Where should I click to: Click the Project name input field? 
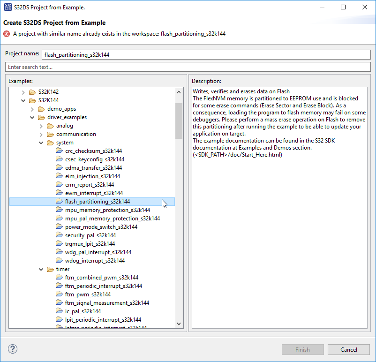click(x=206, y=55)
